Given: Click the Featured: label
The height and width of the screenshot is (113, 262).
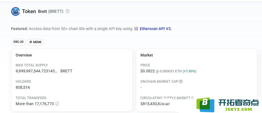Looking at the screenshot, I should (19, 29).
